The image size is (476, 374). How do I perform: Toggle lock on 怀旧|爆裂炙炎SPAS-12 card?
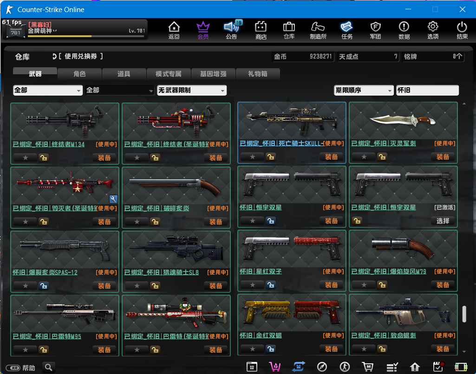click(44, 286)
